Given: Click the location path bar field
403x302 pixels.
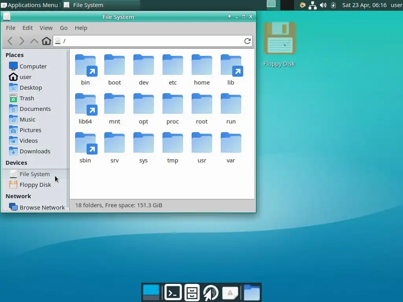Looking at the screenshot, I should click(152, 41).
